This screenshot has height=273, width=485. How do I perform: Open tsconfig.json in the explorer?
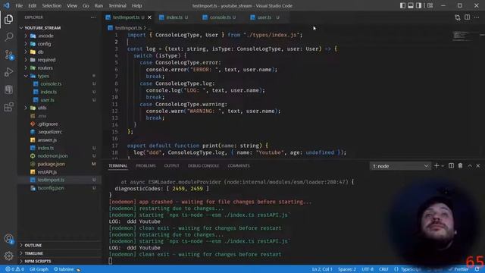coord(51,188)
